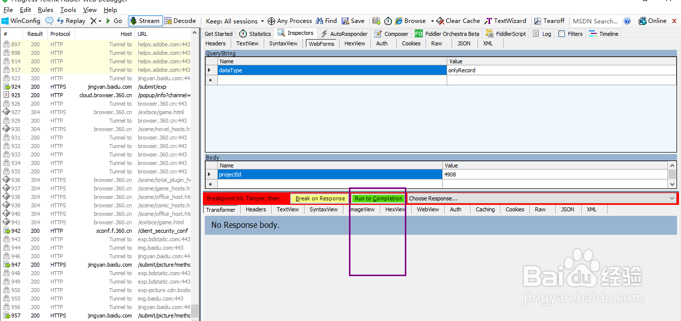Select request Headers inspector tab
Image resolution: width=681 pixels, height=321 pixels.
215,43
